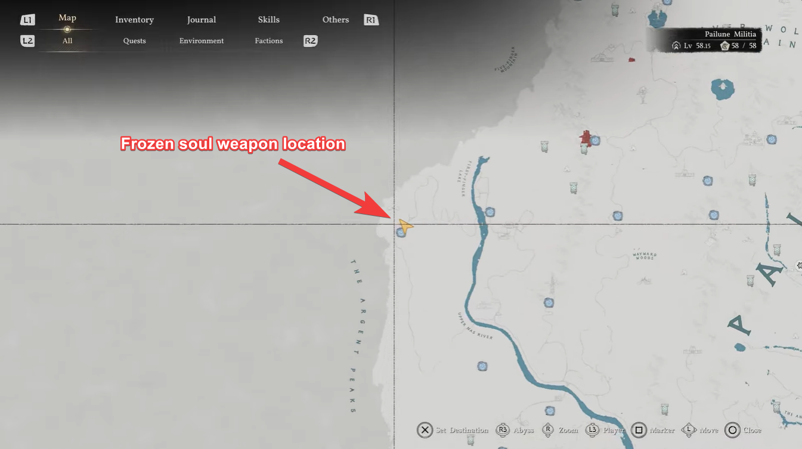Click the L2 trigger icon

pyautogui.click(x=27, y=41)
